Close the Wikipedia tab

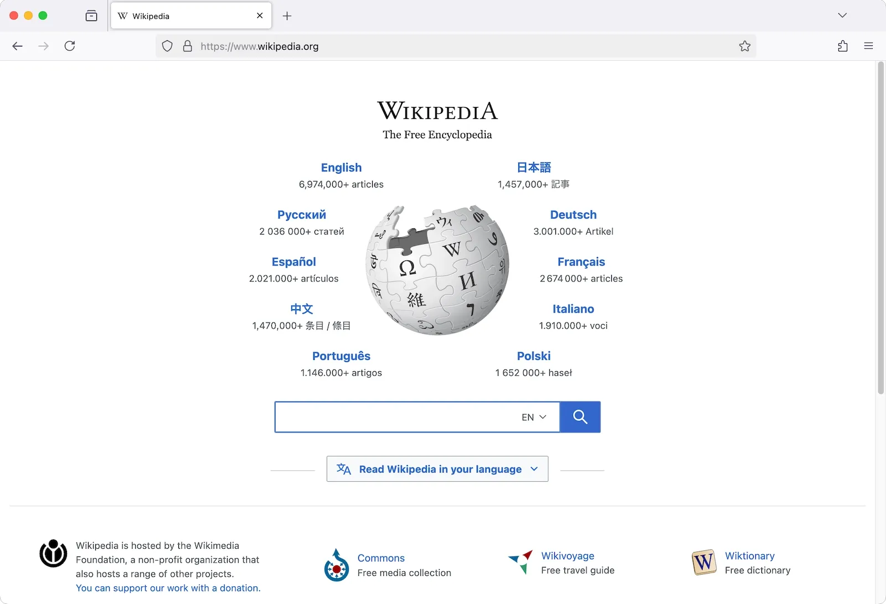click(260, 15)
